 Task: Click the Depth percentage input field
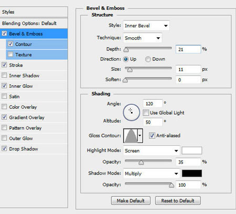[x=188, y=49]
